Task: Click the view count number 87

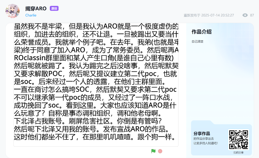Action: (x=252, y=15)
